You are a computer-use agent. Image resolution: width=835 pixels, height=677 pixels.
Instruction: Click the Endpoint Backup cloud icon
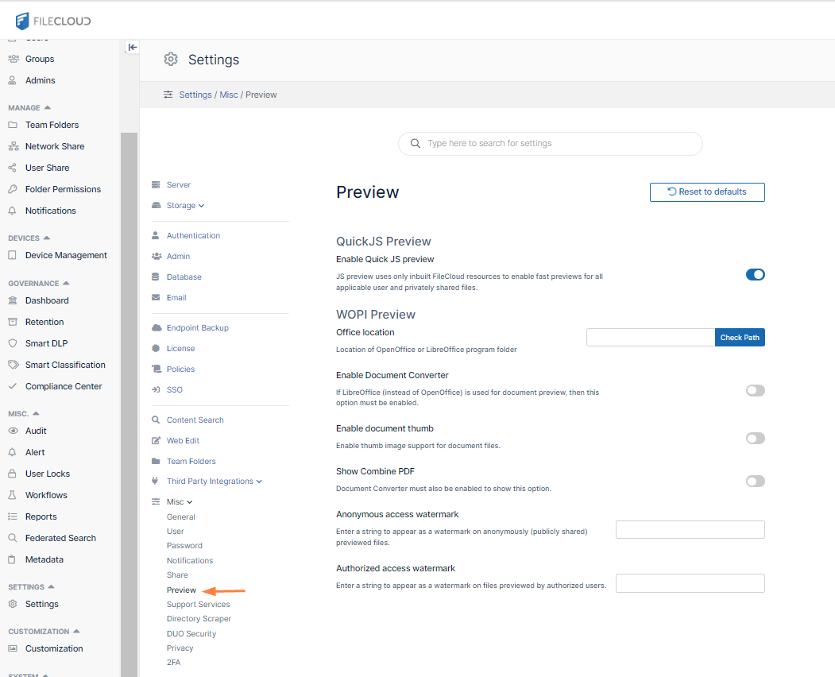(156, 327)
